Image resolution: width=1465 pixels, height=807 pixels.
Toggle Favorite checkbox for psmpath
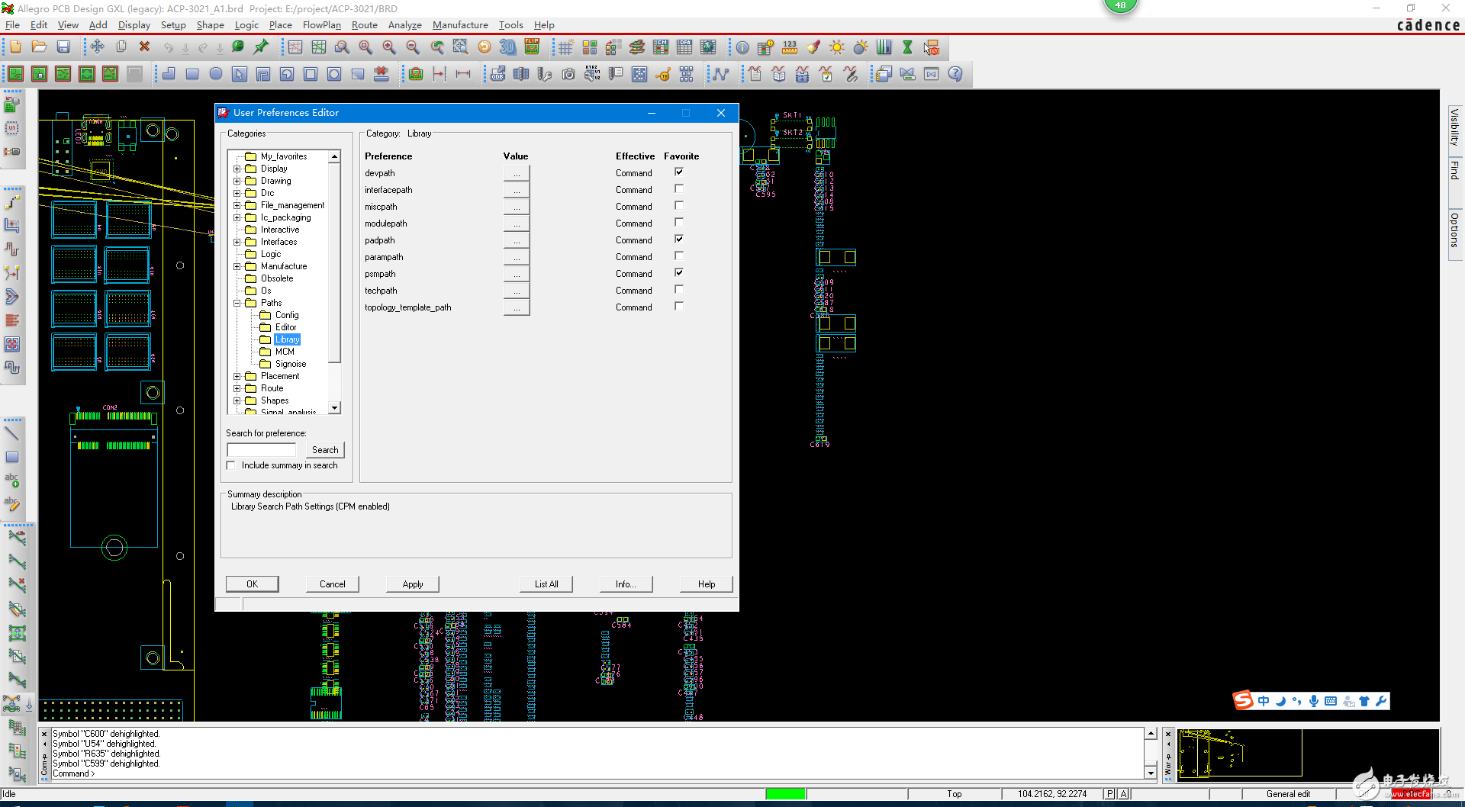click(679, 273)
